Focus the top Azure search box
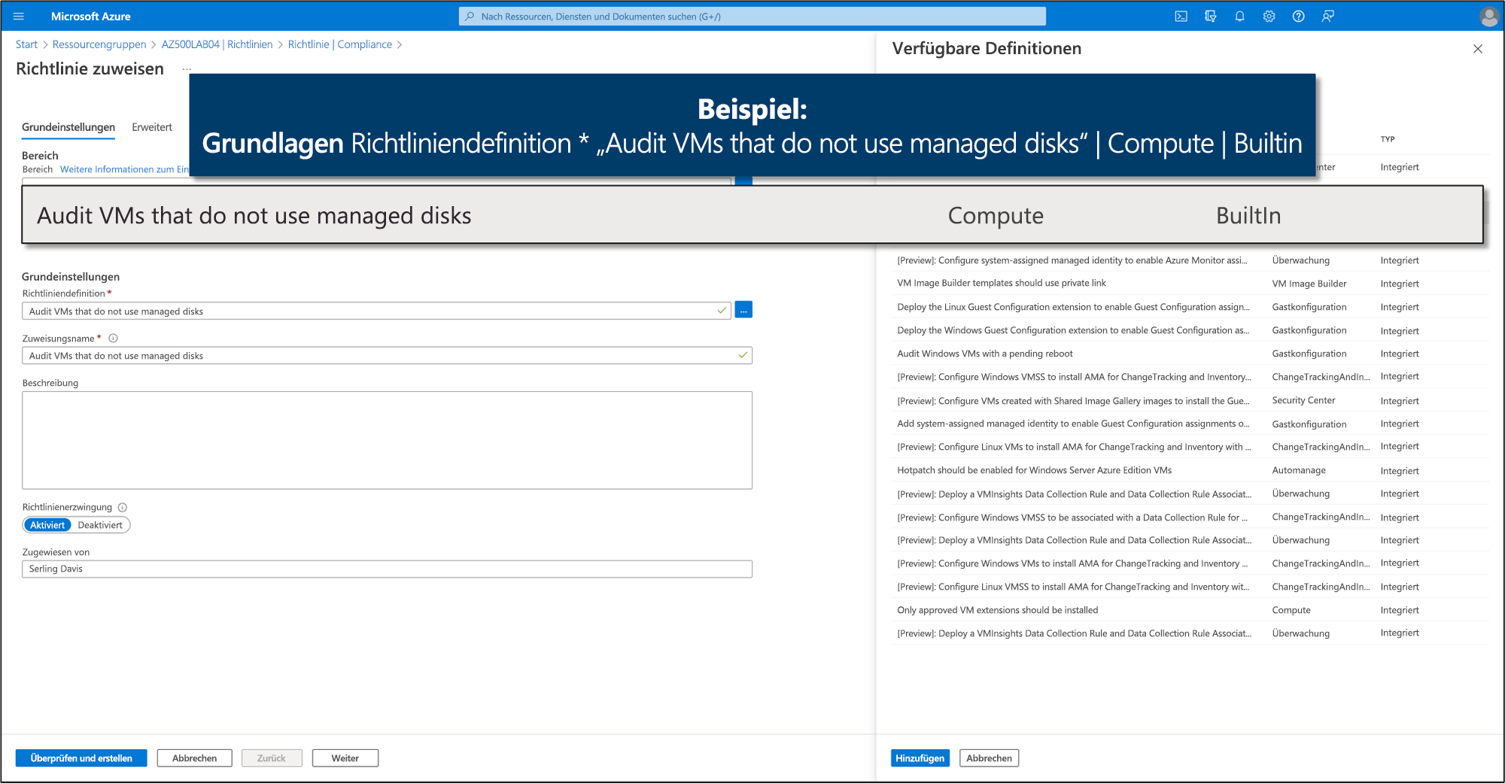Screen dimensions: 1505x783 tap(752, 17)
